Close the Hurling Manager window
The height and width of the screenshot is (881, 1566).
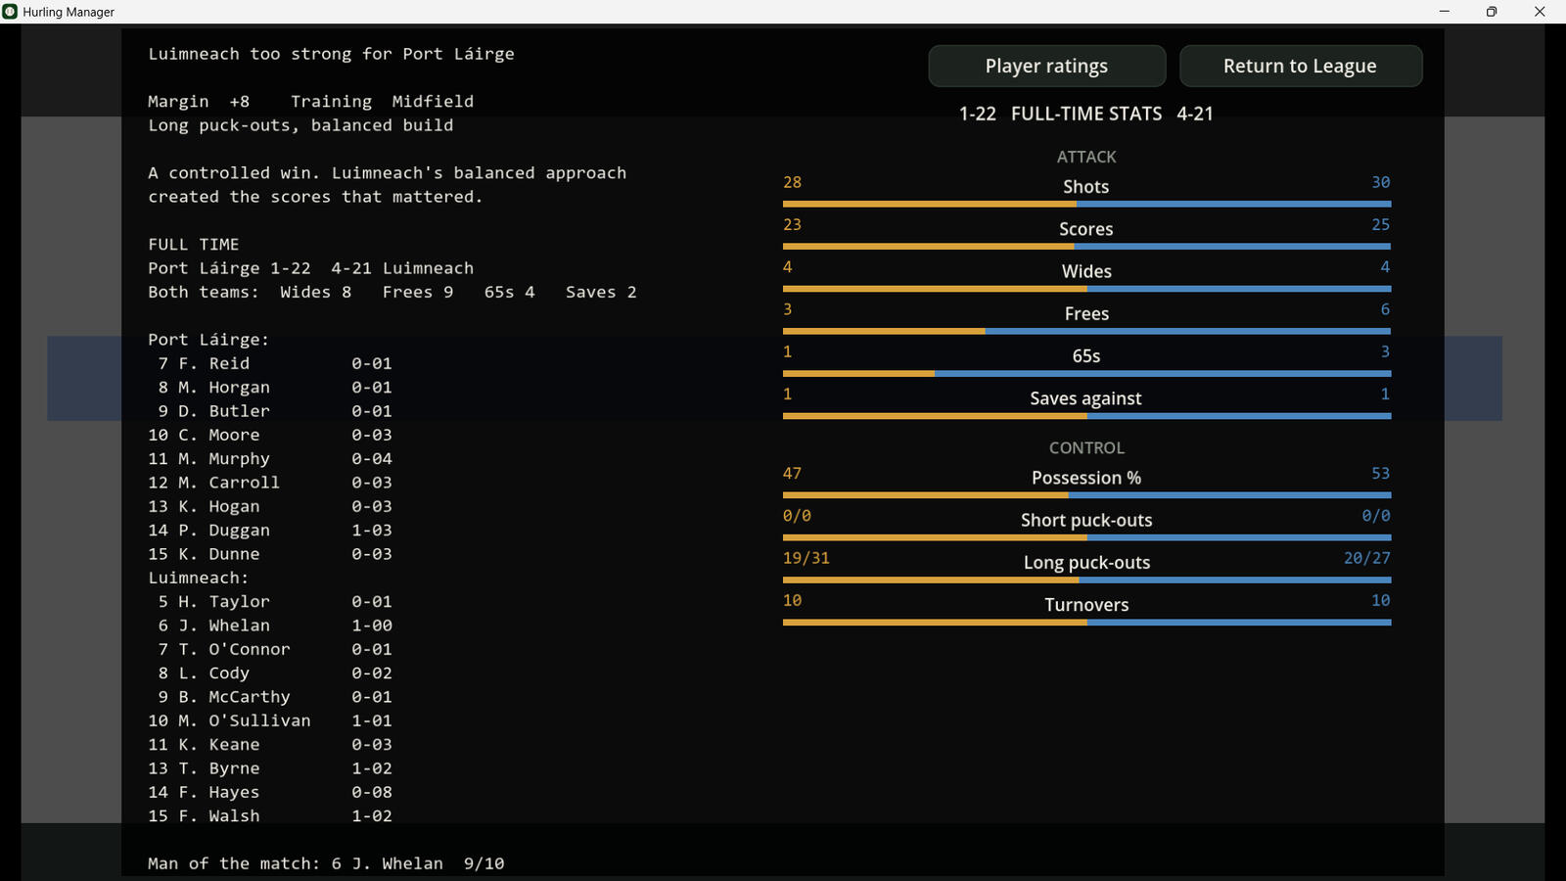point(1540,12)
